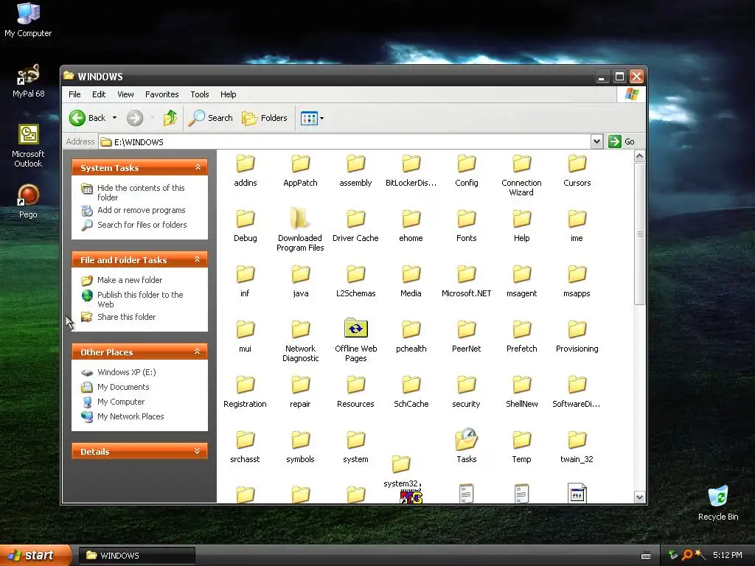Select the addins folder

[x=245, y=171]
